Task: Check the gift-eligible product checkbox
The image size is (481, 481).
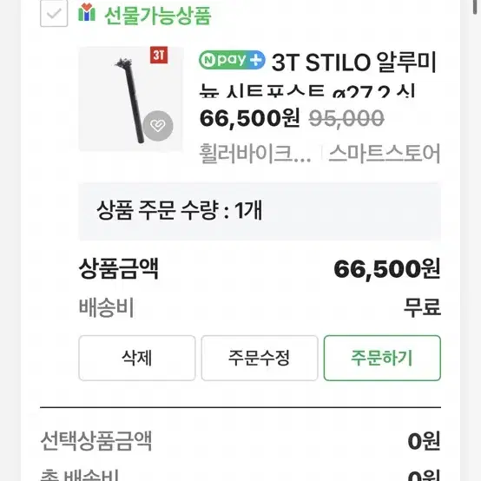Action: pyautogui.click(x=54, y=14)
